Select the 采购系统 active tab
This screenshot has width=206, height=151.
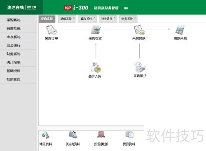(x=47, y=19)
